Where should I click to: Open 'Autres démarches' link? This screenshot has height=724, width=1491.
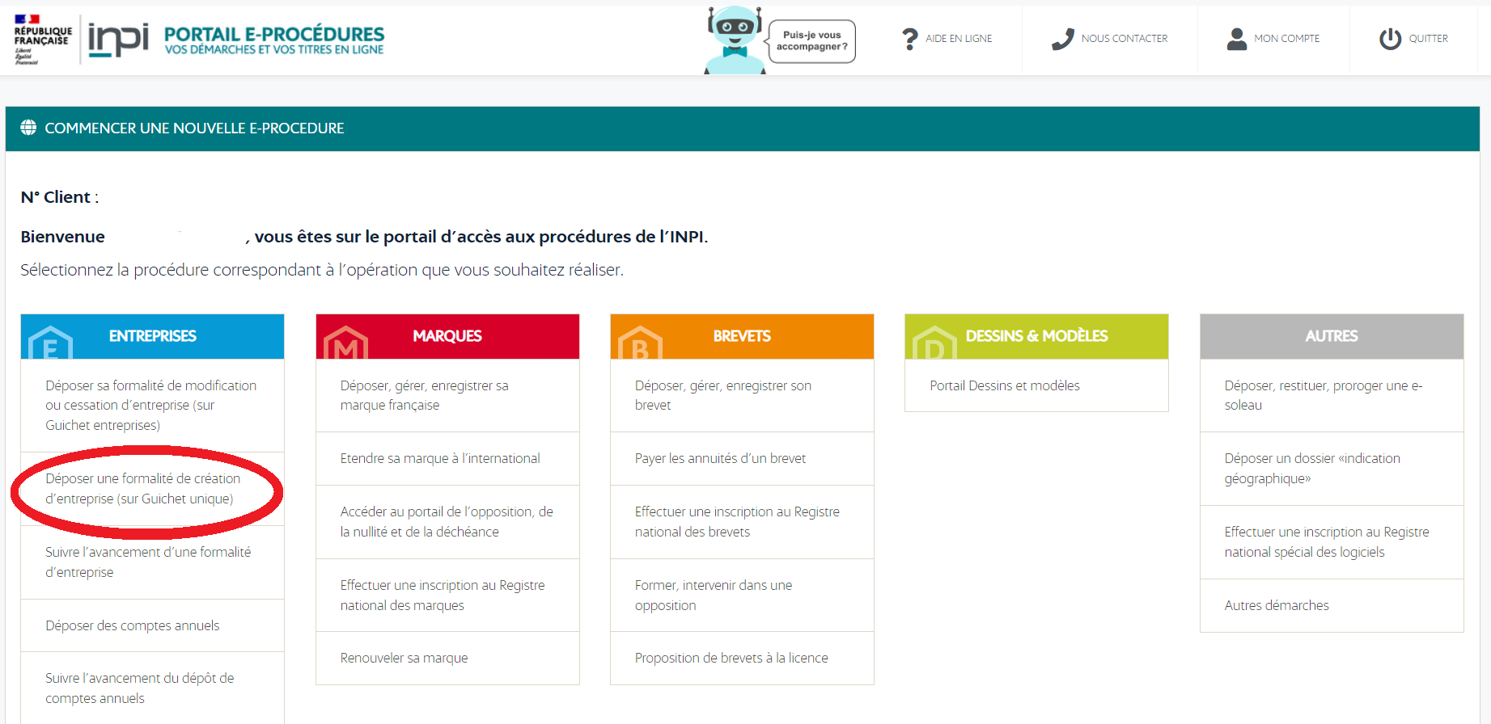point(1276,605)
